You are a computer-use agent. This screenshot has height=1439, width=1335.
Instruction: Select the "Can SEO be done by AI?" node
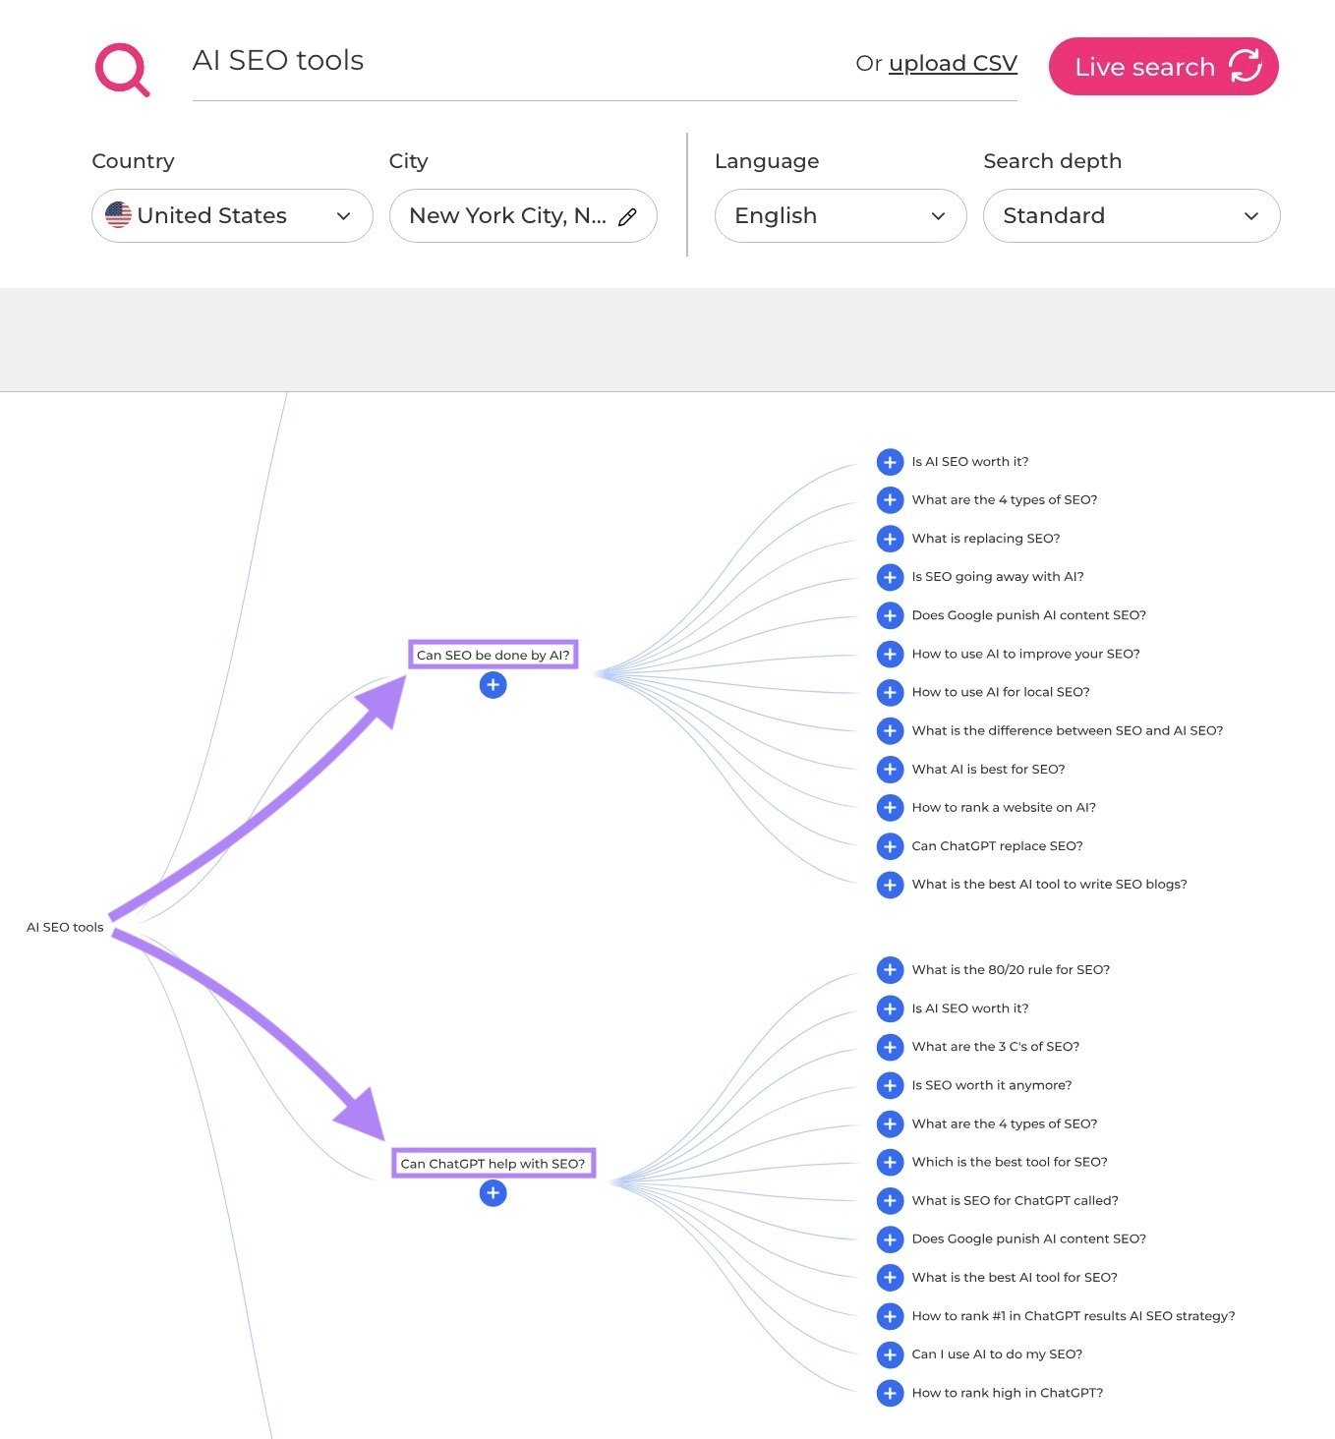tap(493, 654)
